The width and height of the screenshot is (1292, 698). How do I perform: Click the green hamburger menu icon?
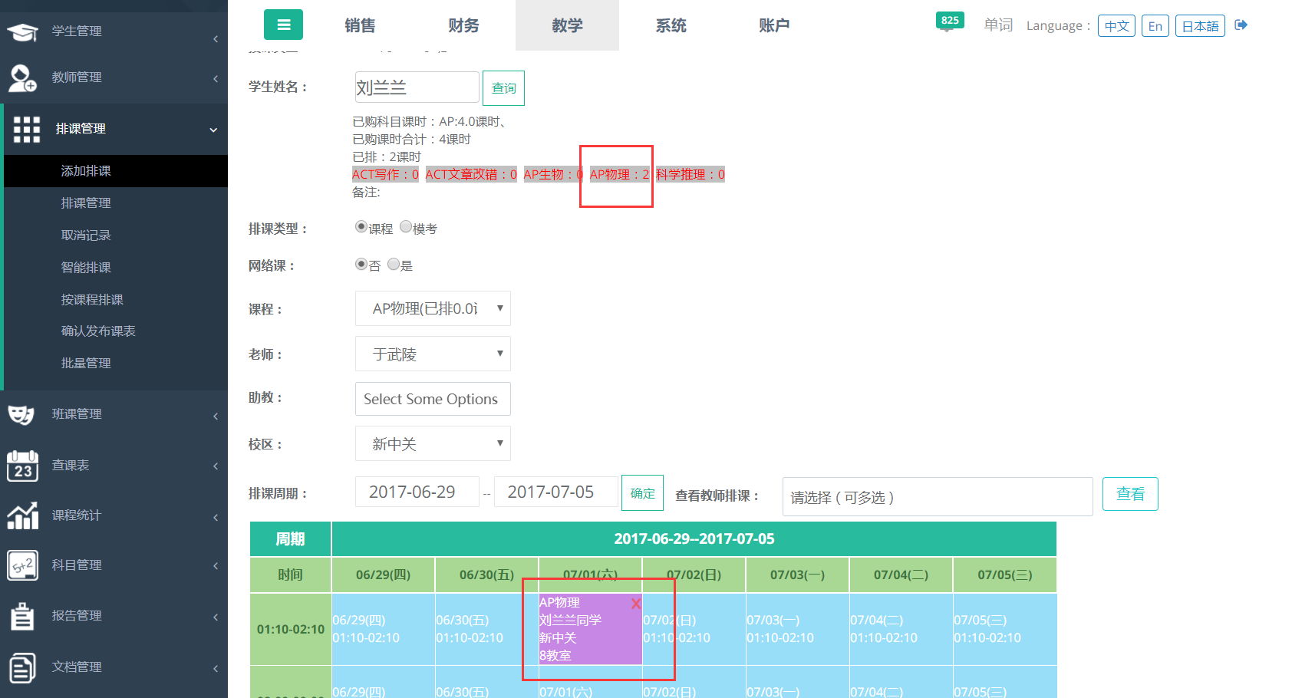pos(283,25)
